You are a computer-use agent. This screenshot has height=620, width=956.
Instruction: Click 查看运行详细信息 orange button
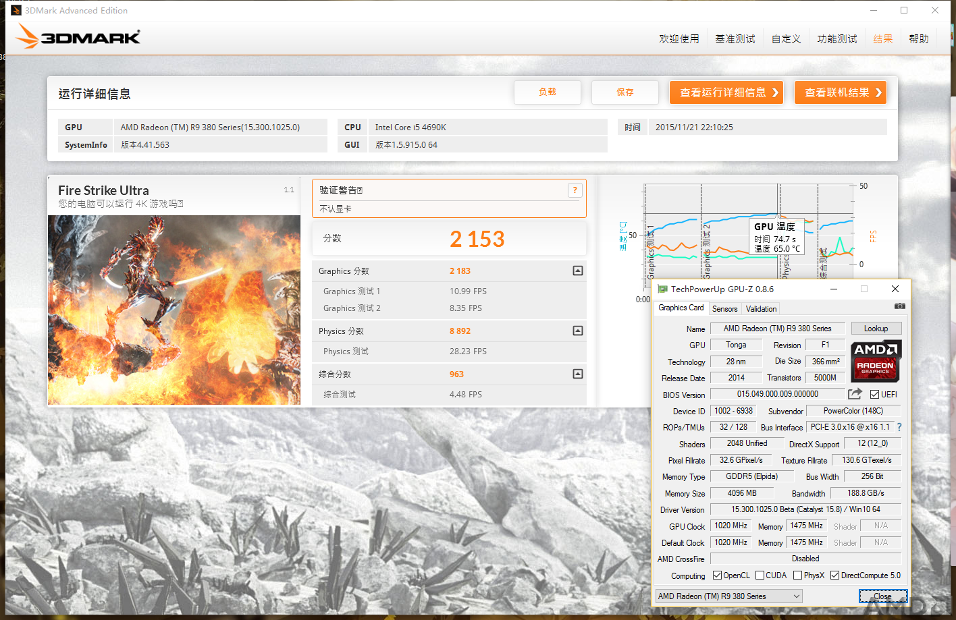[726, 92]
